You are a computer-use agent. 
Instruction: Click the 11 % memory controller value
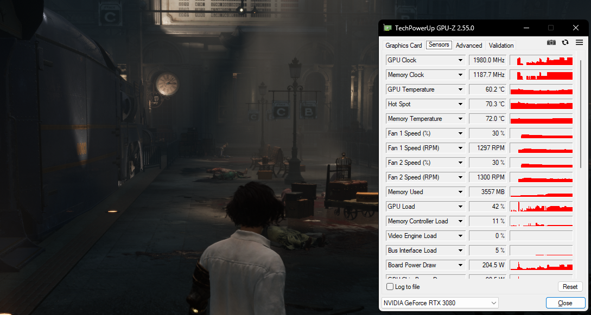[488, 221]
